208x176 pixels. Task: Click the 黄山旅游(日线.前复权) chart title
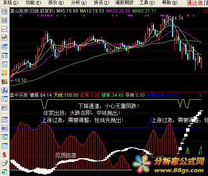[x=33, y=11]
